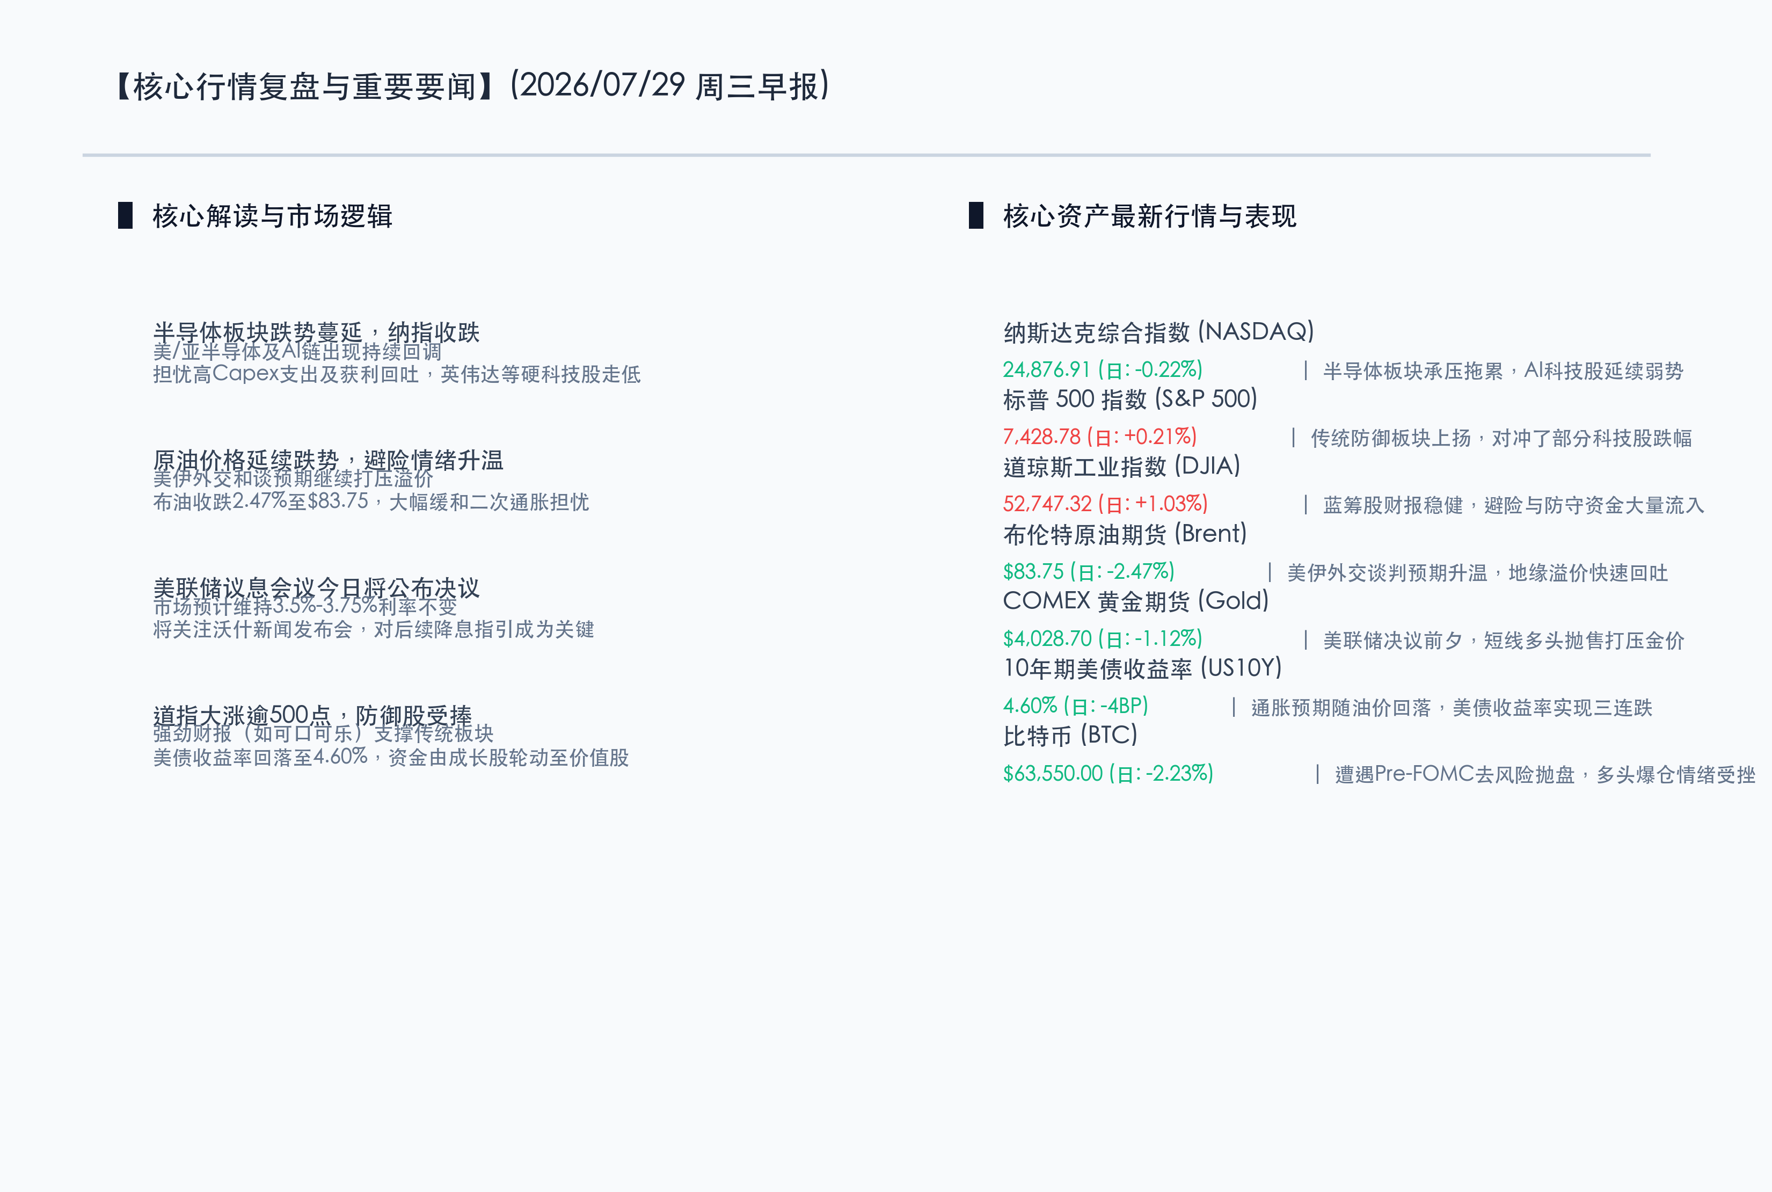
Task: Click the DJIA value 52,747.32
Action: pyautogui.click(x=1105, y=504)
